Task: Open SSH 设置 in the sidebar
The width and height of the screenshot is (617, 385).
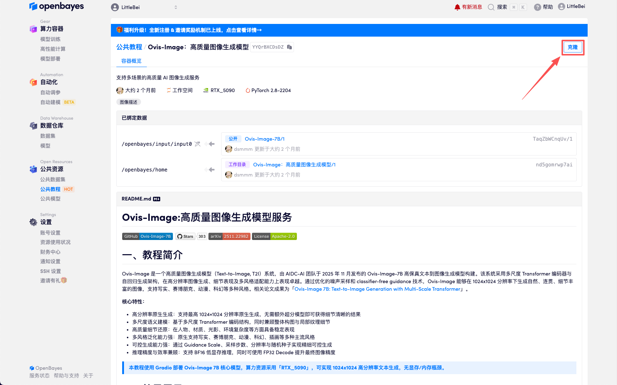Action: (x=51, y=271)
